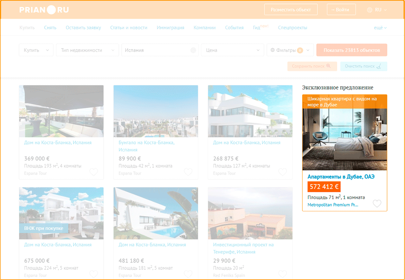Expand the Фильтры filters menu
Image resolution: width=405 pixels, height=280 pixels.
click(290, 50)
